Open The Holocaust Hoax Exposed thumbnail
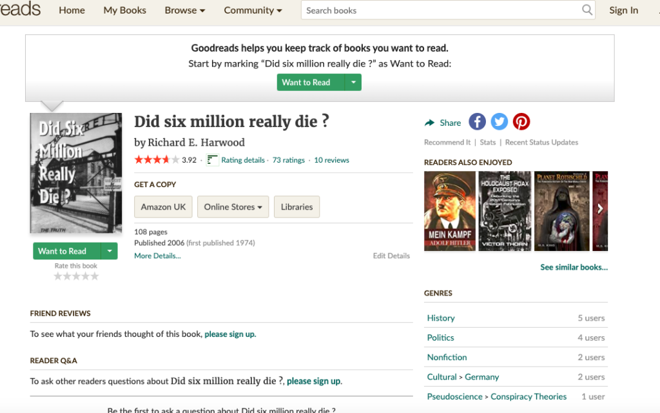 point(505,211)
